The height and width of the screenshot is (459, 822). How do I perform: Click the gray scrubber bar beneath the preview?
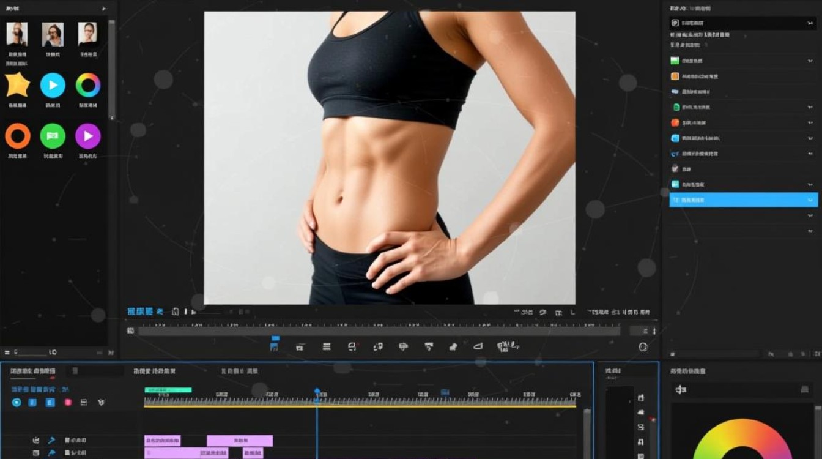pyautogui.click(x=379, y=331)
